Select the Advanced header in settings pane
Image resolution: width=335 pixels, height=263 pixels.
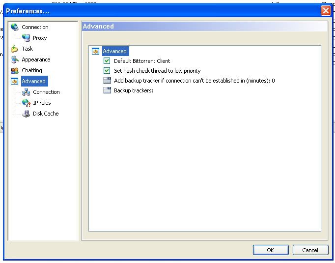click(115, 51)
